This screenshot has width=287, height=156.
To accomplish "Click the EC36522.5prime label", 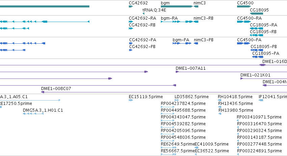I will [212, 151].
